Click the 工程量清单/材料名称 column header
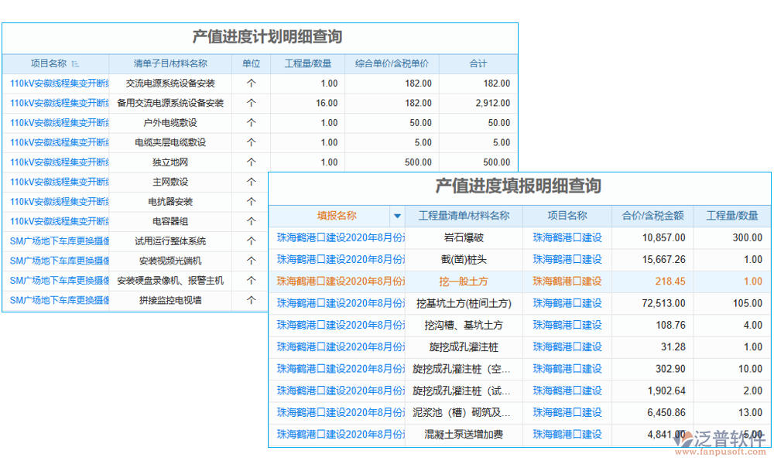Viewport: 774px width, 464px height. coord(464,215)
